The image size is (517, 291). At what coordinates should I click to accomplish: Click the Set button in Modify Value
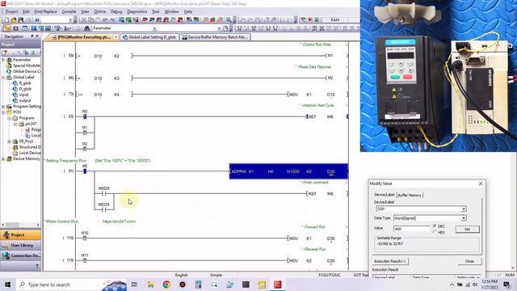[467, 229]
